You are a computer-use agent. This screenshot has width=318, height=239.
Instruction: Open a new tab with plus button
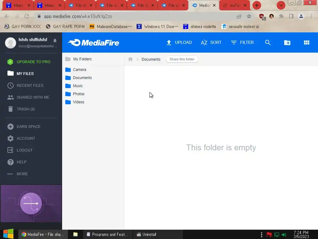(x=257, y=5)
